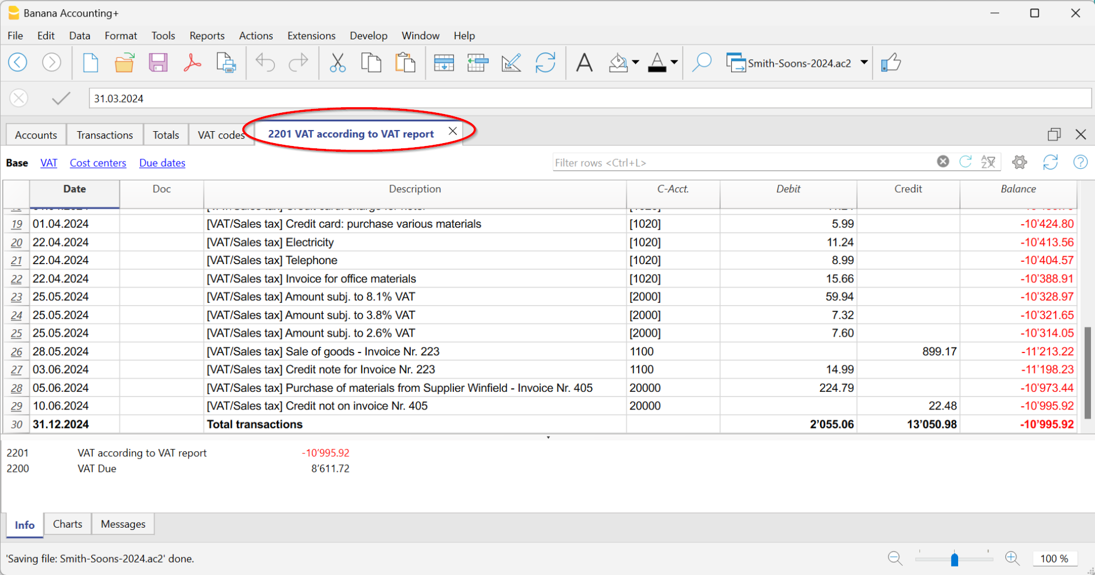Cut the selection with the scissors icon
1095x575 pixels.
pos(337,63)
